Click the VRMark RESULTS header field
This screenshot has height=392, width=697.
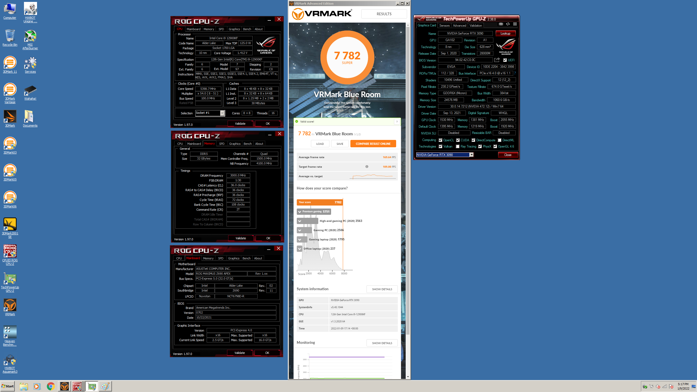384,14
